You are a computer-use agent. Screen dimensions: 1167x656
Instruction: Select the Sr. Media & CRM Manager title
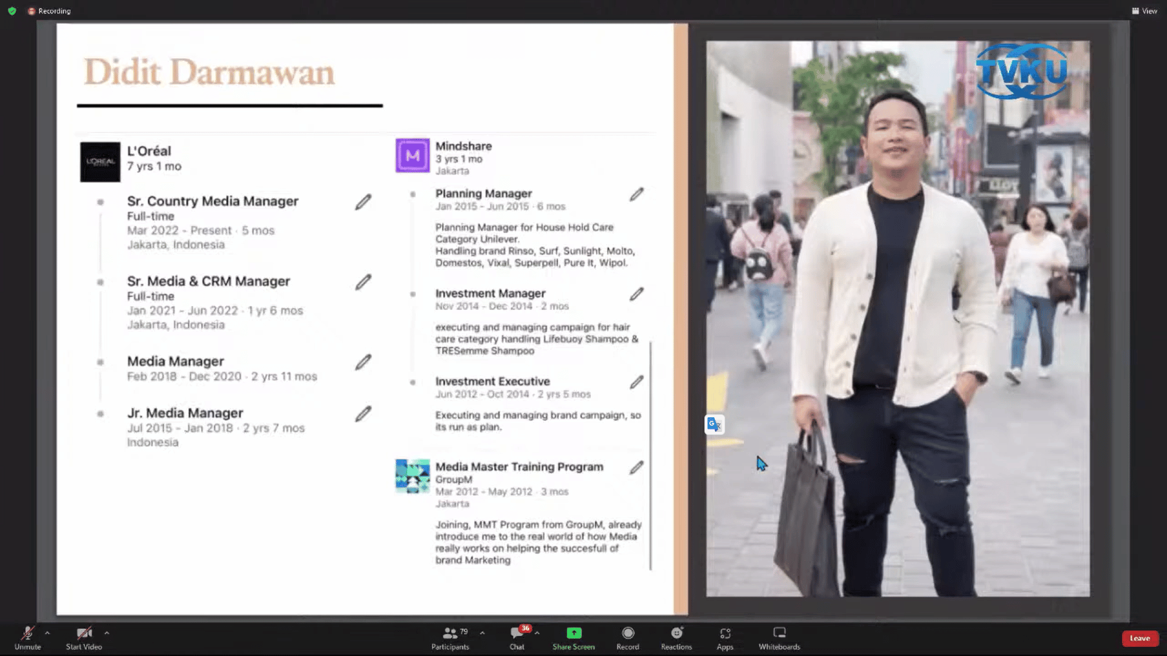[208, 281]
